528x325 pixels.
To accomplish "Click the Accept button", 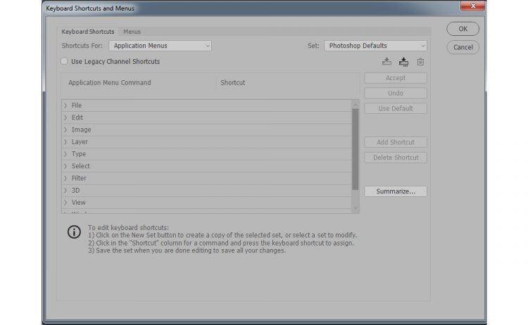I will [x=396, y=77].
